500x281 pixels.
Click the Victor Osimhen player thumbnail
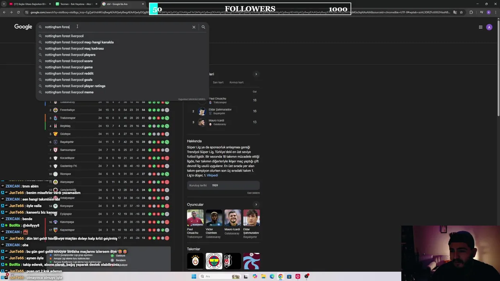tap(214, 218)
